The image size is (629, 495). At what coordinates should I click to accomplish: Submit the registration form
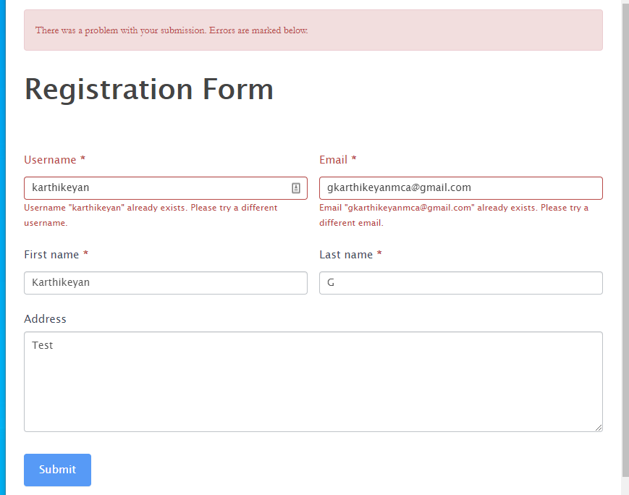point(57,470)
